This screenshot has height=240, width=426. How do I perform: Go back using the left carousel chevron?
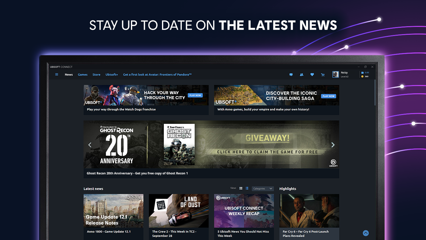[90, 145]
